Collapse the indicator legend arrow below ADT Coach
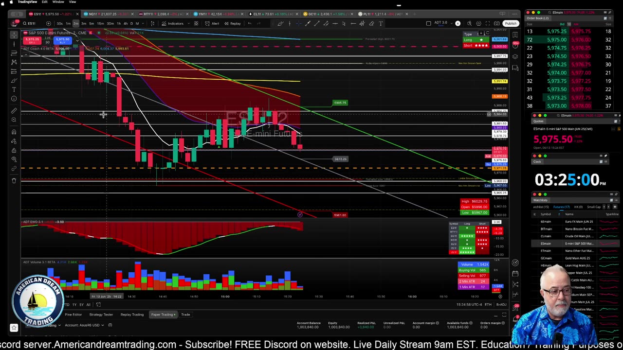 coord(25,55)
